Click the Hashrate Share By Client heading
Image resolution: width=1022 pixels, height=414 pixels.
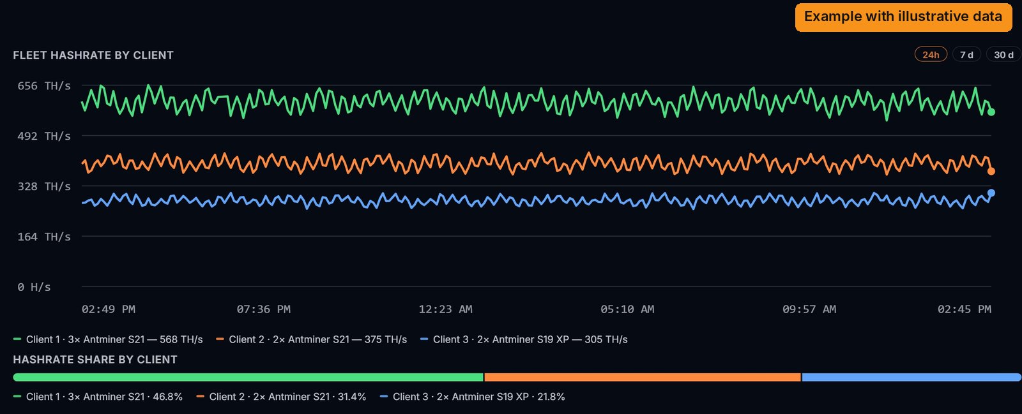(95, 360)
